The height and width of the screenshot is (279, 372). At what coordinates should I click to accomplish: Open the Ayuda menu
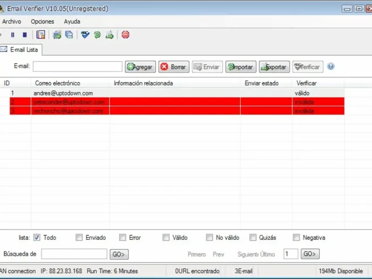(x=72, y=21)
